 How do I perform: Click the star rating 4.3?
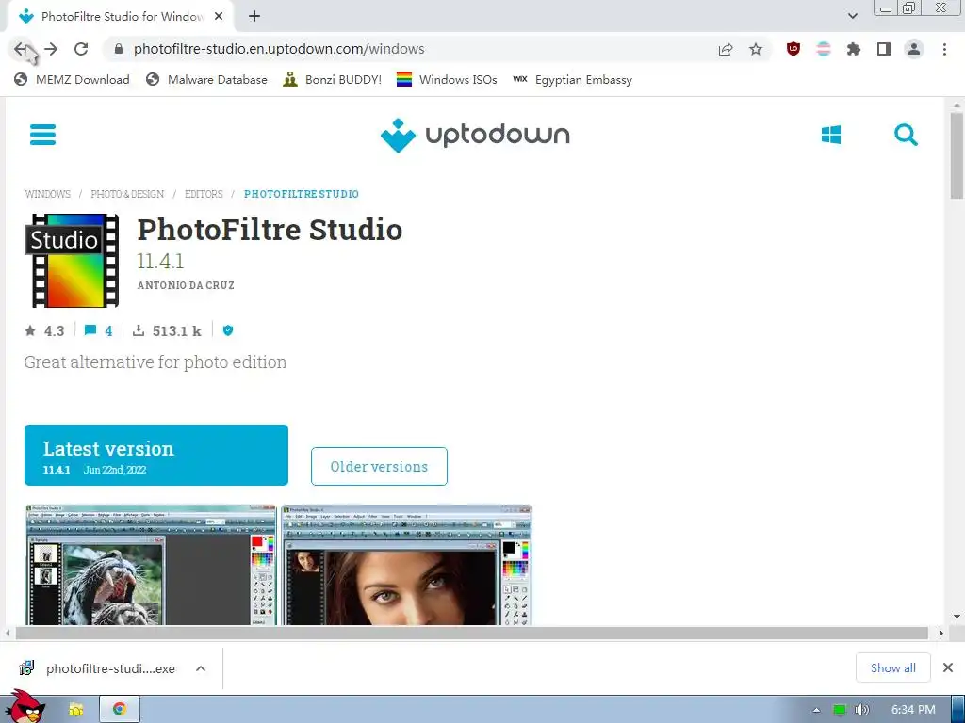pyautogui.click(x=44, y=330)
